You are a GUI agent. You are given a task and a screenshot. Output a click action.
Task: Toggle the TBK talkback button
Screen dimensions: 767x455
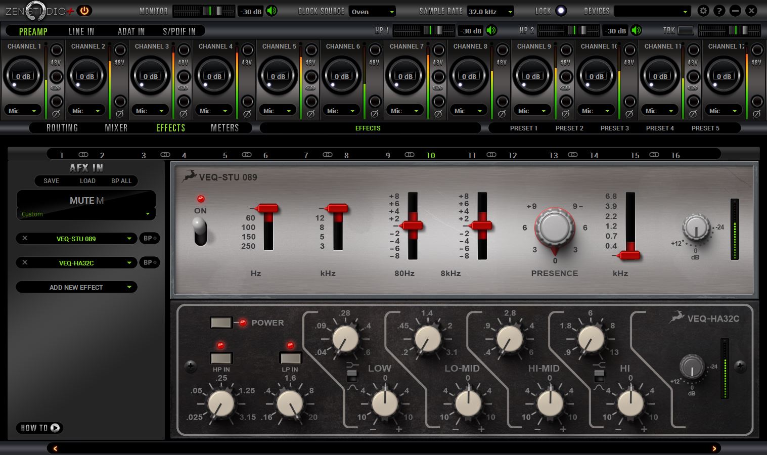(x=686, y=30)
